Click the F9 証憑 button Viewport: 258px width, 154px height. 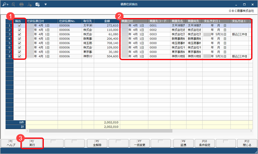pyautogui.click(x=184, y=143)
